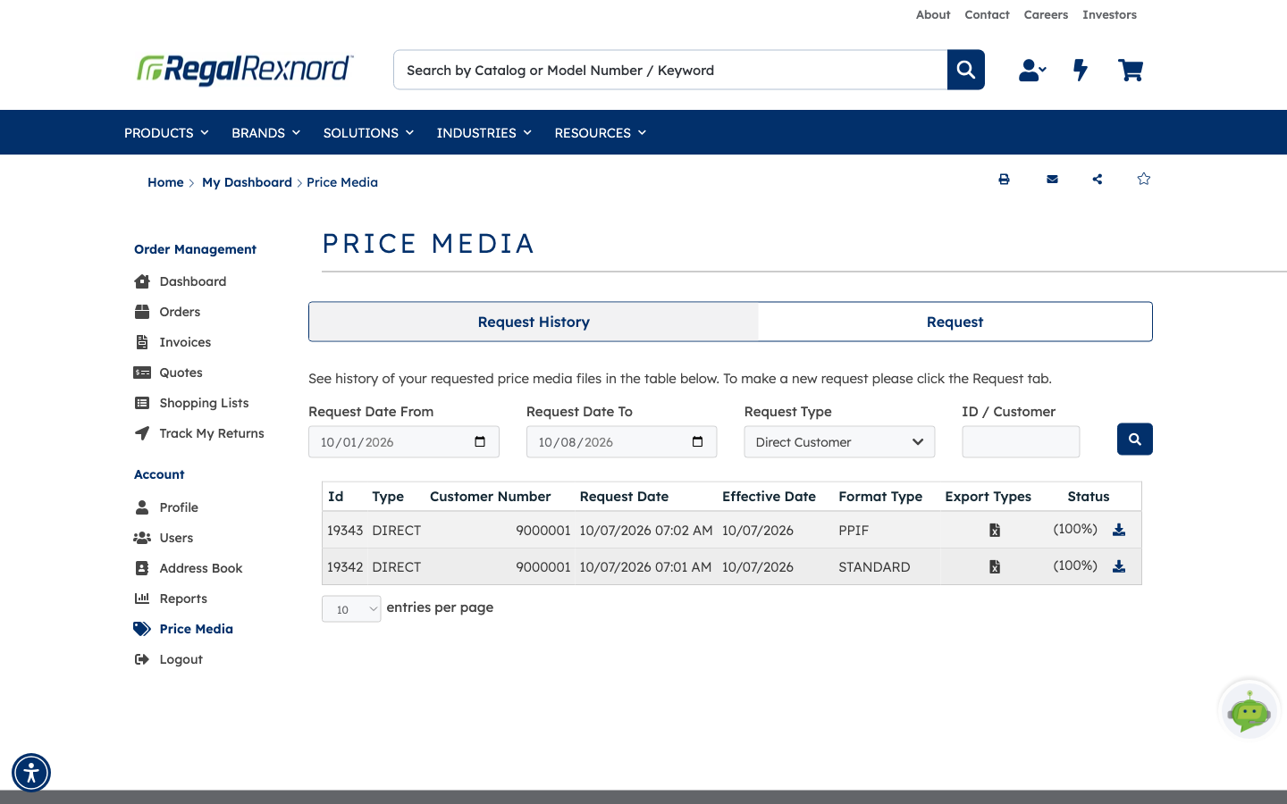Expand the Resources menu

[x=600, y=132]
